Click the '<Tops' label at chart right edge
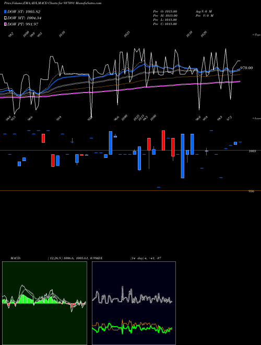 pos(257,35)
